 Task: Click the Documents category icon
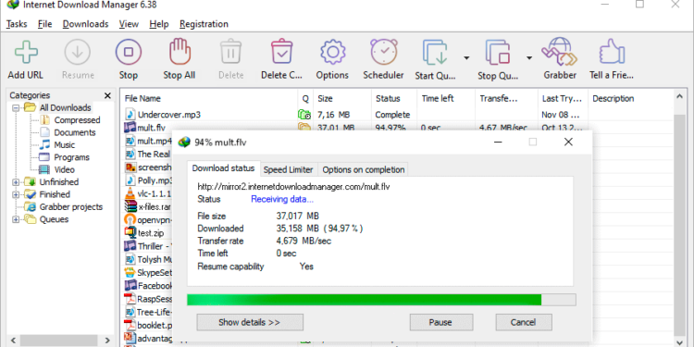[44, 132]
